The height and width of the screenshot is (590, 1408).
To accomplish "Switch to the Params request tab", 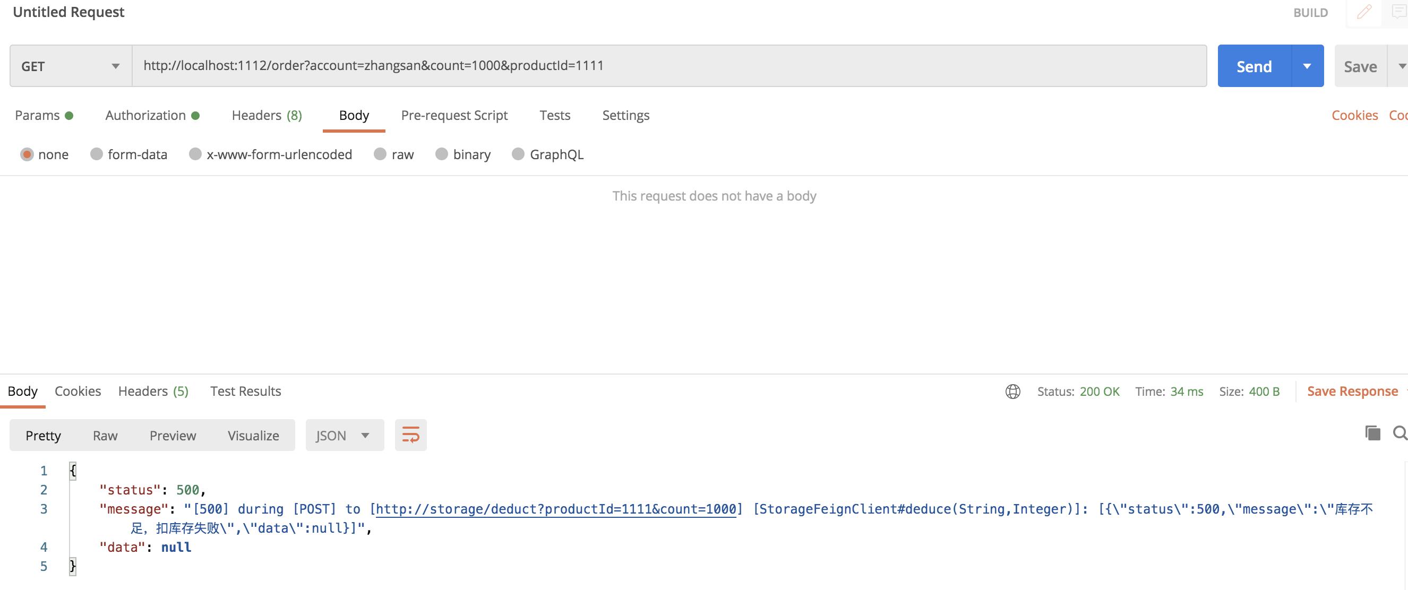I will tap(37, 115).
